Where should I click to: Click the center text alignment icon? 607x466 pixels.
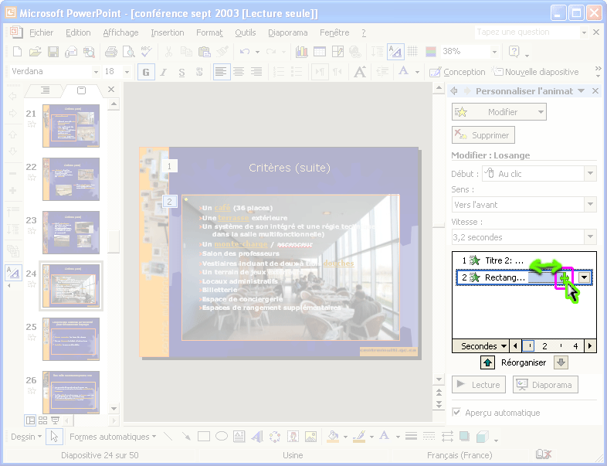tap(239, 72)
